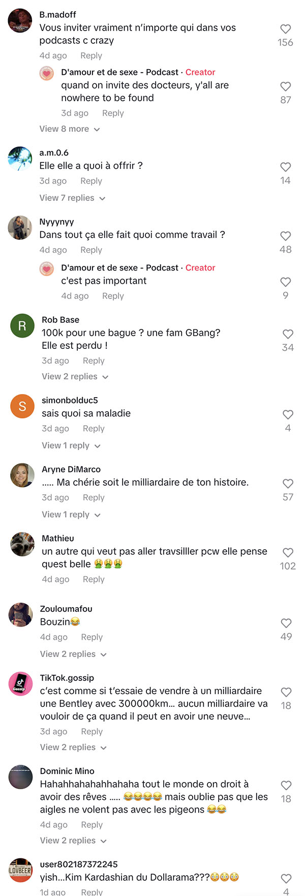Image resolution: width=305 pixels, height=896 pixels.
Task: Toggle like on simonbolduc5's comment
Action: pos(288,415)
